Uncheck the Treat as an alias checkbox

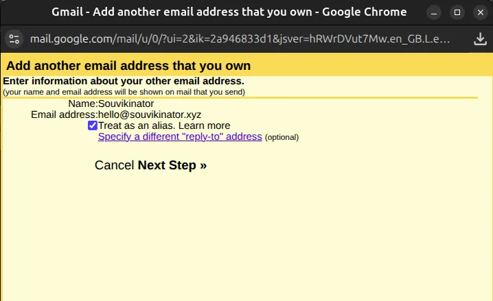[93, 125]
